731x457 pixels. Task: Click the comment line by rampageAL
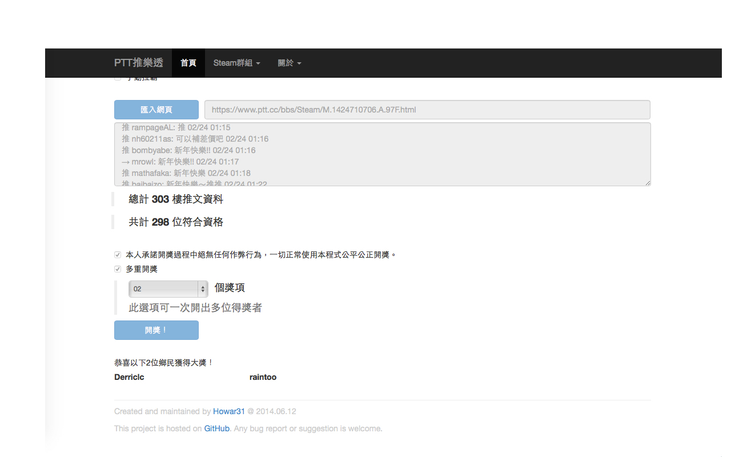pos(176,127)
